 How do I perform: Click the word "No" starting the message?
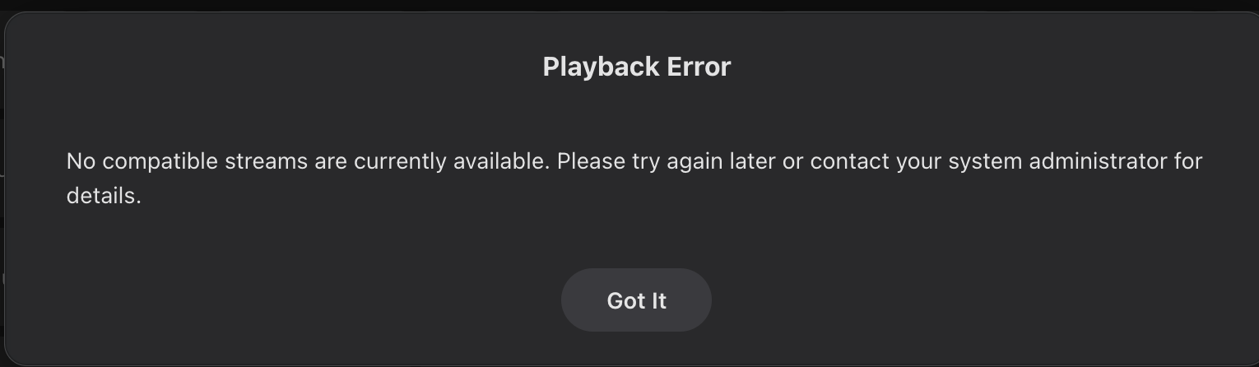click(81, 161)
